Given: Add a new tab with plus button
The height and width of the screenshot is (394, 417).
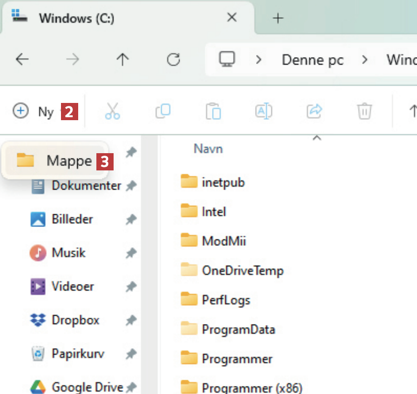Looking at the screenshot, I should click(278, 18).
